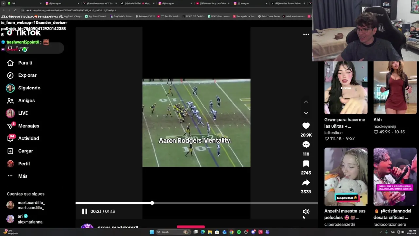The image size is (419, 236).
Task: Open the drew_maddennfl author profile
Action: (x=118, y=227)
